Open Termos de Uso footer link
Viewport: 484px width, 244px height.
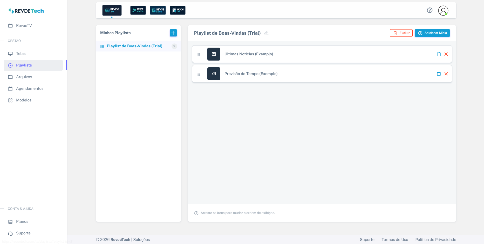[x=395, y=240]
